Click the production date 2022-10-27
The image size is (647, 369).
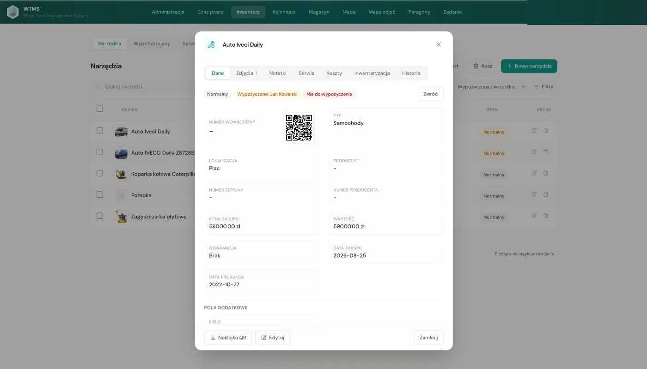(x=224, y=285)
